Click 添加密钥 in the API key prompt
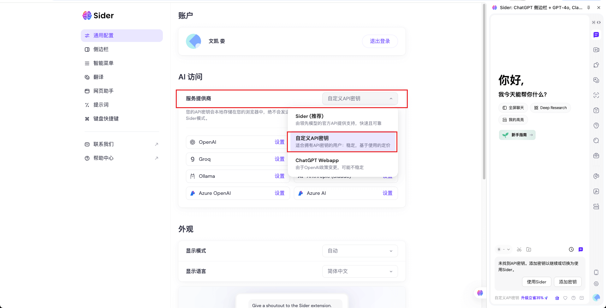Image resolution: width=606 pixels, height=308 pixels. (567, 282)
